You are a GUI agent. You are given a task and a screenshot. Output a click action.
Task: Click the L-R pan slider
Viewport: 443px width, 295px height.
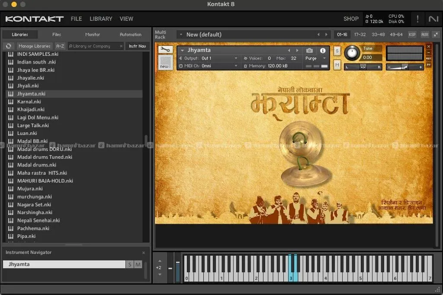pos(363,67)
